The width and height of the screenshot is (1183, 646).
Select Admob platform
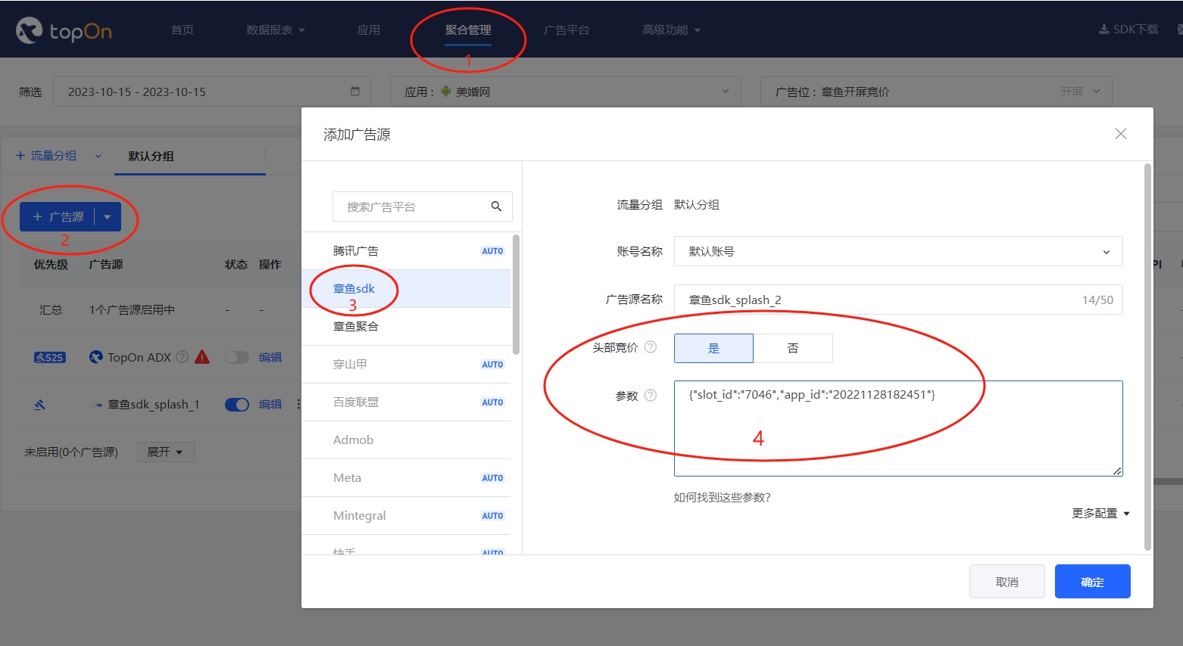pyautogui.click(x=407, y=440)
